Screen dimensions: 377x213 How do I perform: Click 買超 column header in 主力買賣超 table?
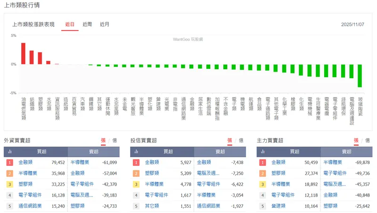pyautogui.click(x=295, y=152)
